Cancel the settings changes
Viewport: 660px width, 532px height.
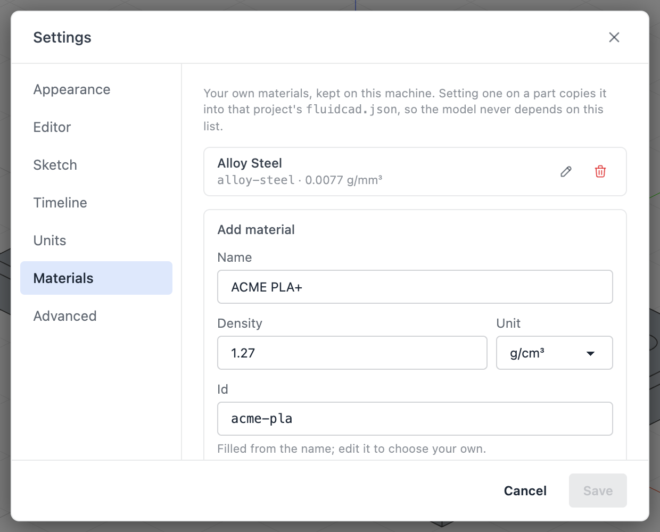525,491
